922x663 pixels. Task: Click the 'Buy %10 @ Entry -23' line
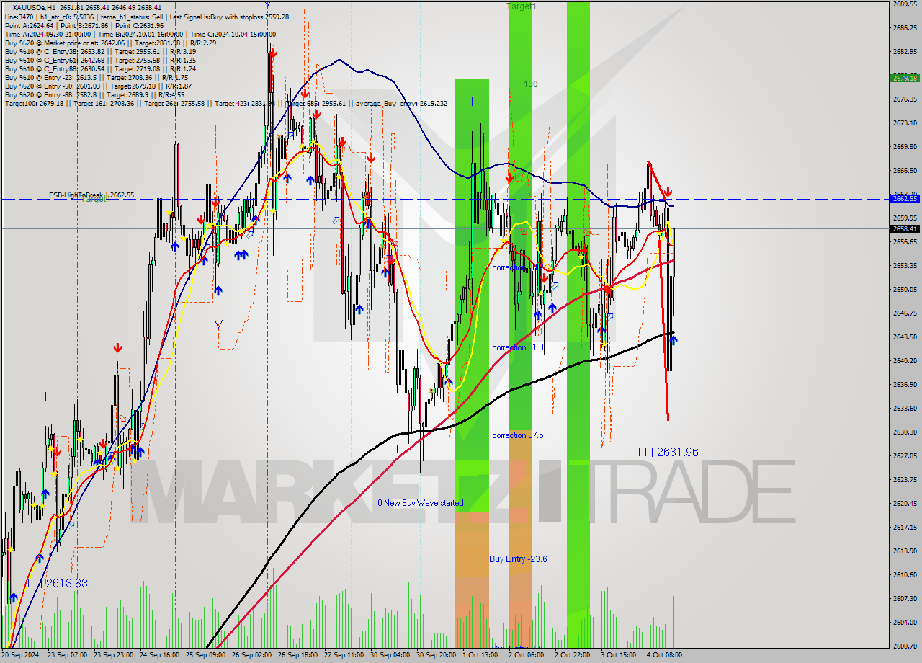click(x=96, y=77)
